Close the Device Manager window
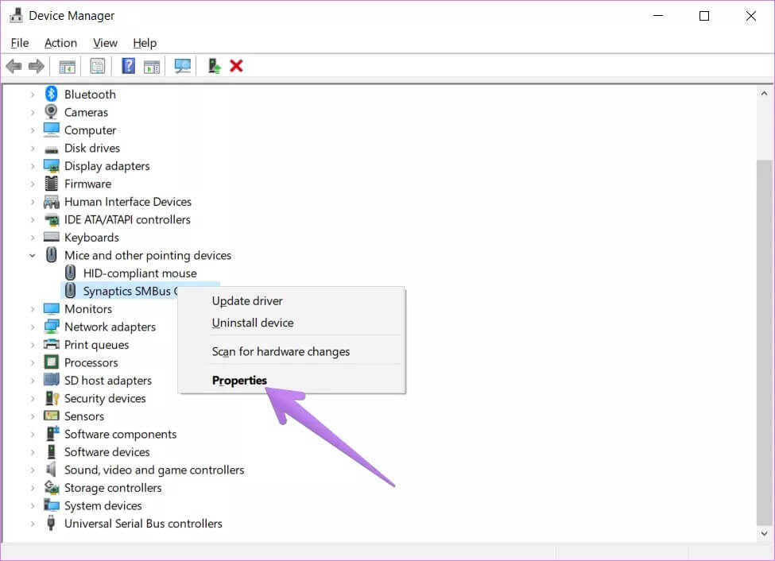Screen dimensions: 775x561 (751, 16)
